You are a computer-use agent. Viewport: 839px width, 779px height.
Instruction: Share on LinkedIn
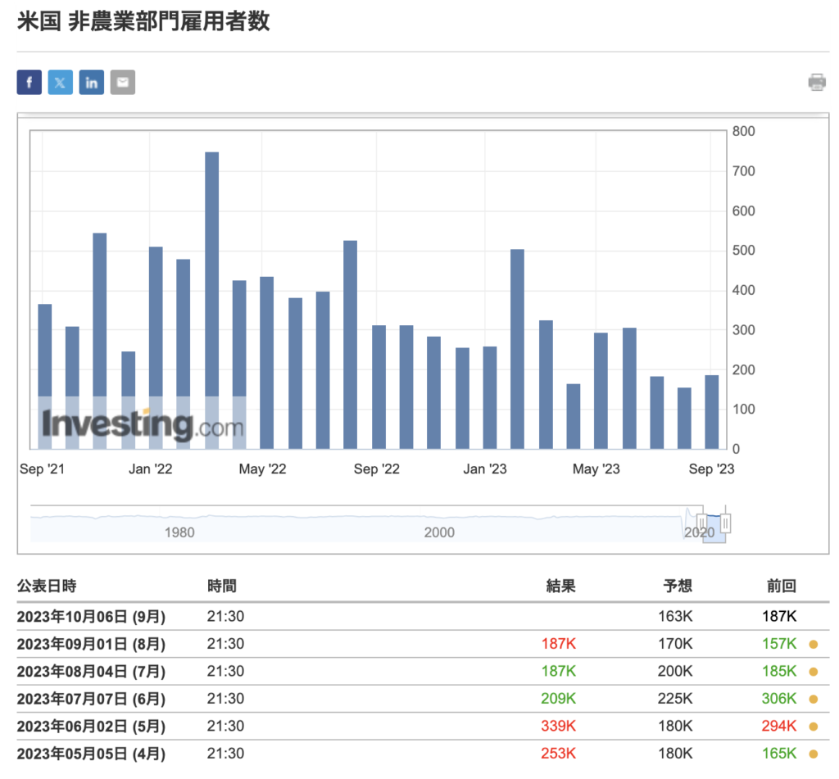point(92,83)
